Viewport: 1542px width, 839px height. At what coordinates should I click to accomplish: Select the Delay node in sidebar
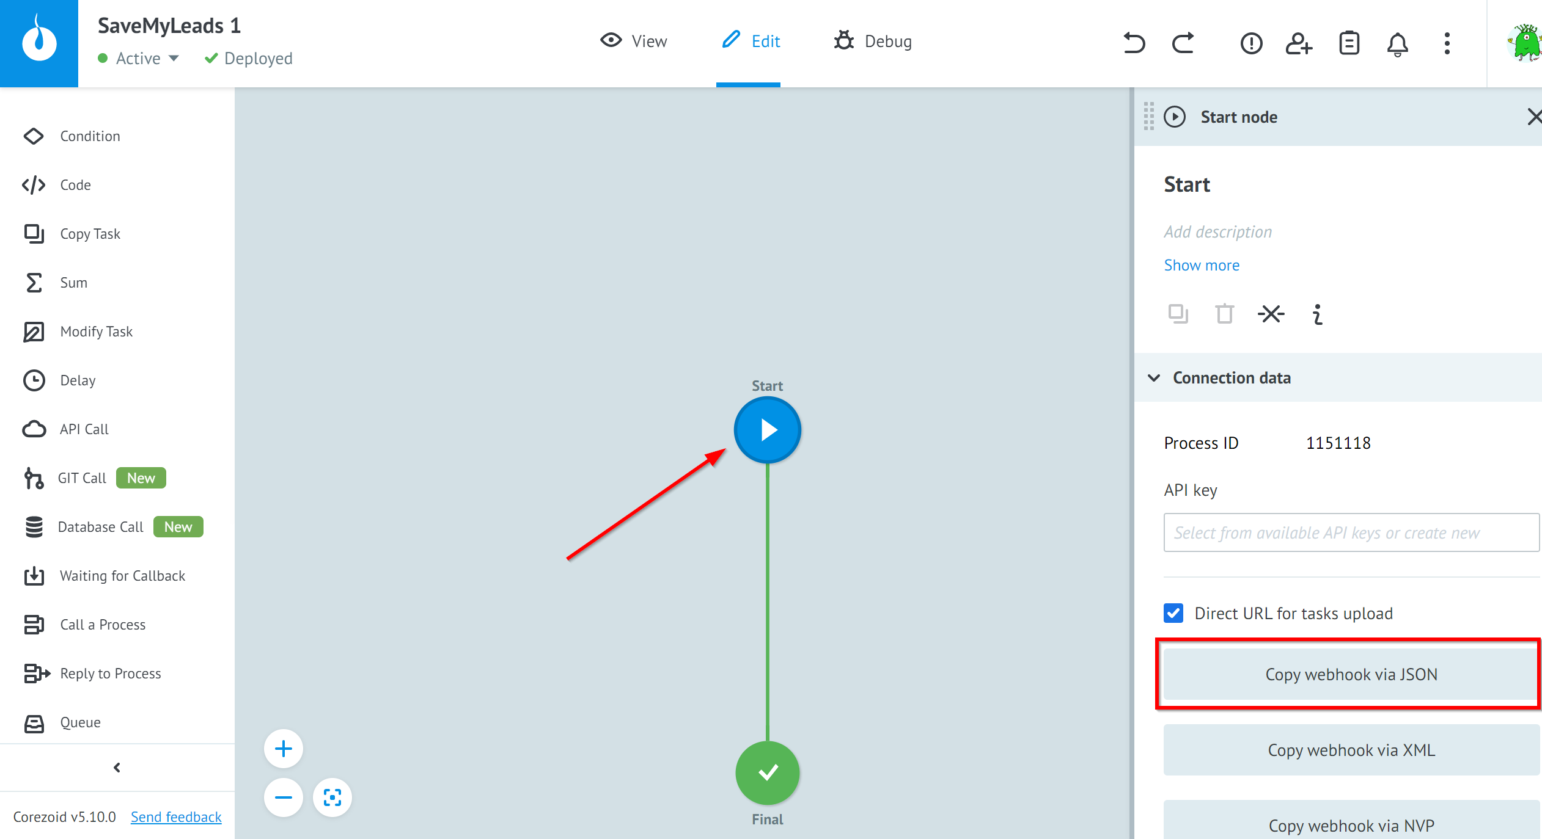(78, 380)
